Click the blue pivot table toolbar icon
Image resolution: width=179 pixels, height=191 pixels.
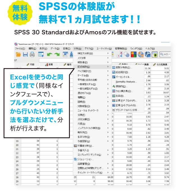click(x=148, y=54)
